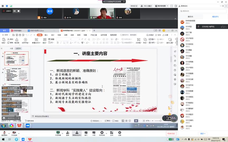Pause the meeting recording
228x142 pixels.
(15, 11)
